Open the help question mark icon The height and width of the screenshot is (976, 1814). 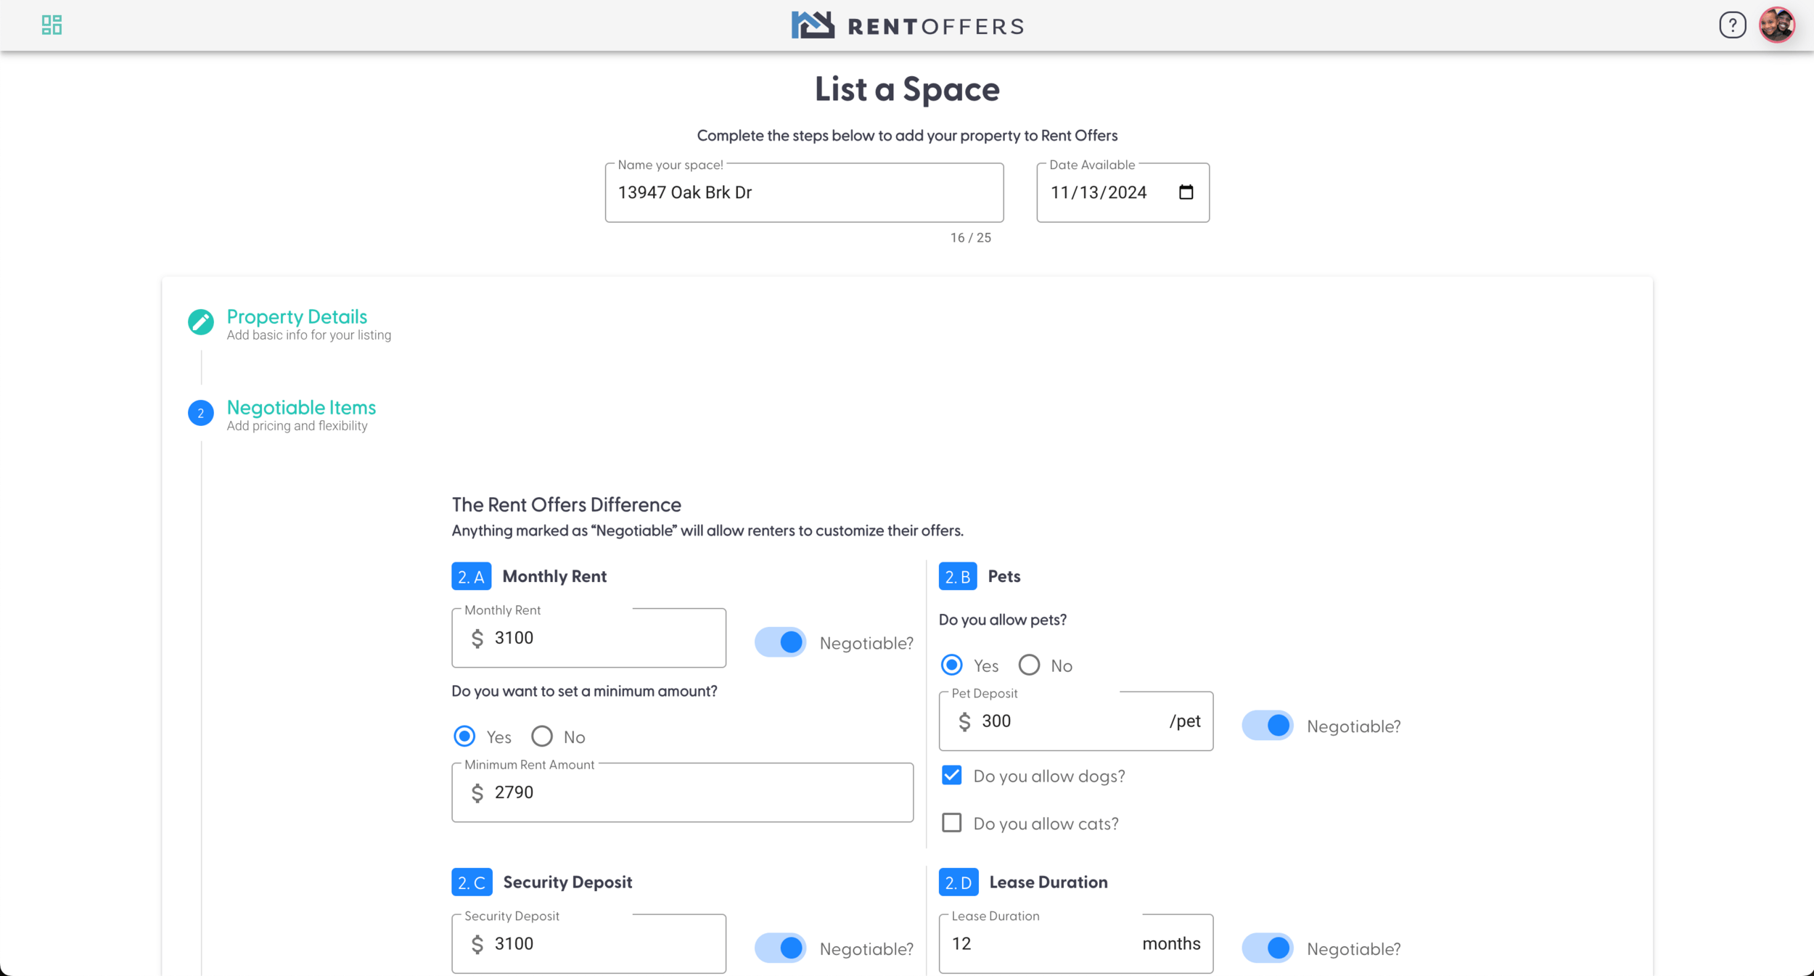click(1732, 25)
